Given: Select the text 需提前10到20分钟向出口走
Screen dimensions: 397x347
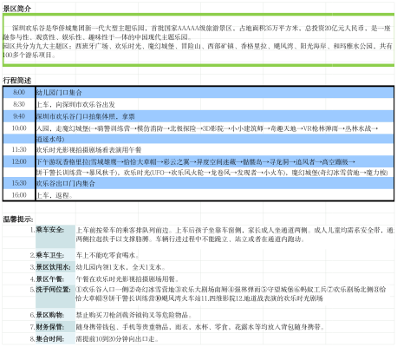Looking at the screenshot, I should 117,339.
